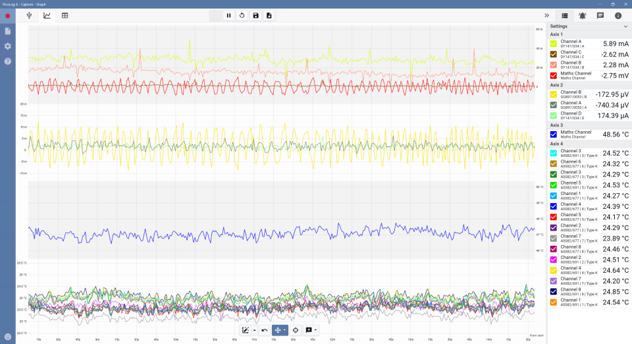Open the notes speech-bubble panel
This screenshot has width=632, height=344.
[x=600, y=15]
